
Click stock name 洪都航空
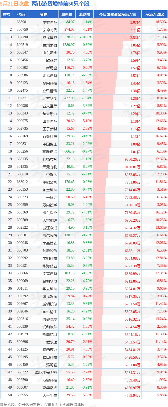(x=50, y=319)
